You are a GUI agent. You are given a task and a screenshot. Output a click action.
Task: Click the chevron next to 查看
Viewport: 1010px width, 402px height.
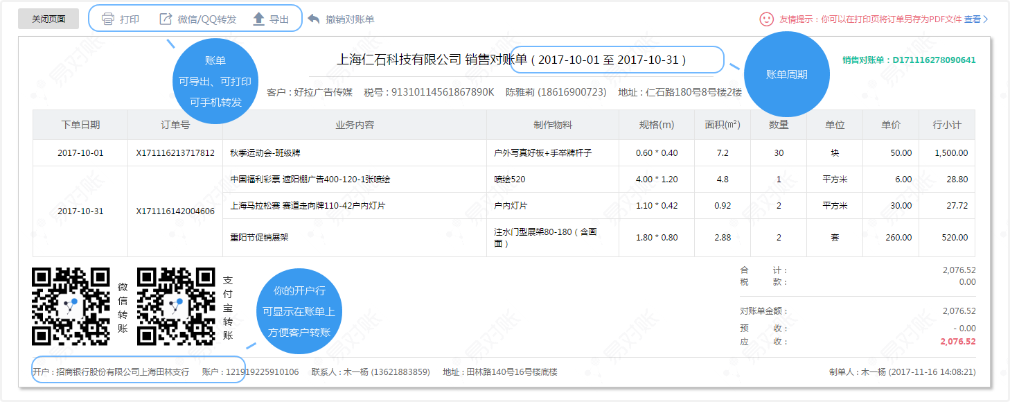pos(985,19)
